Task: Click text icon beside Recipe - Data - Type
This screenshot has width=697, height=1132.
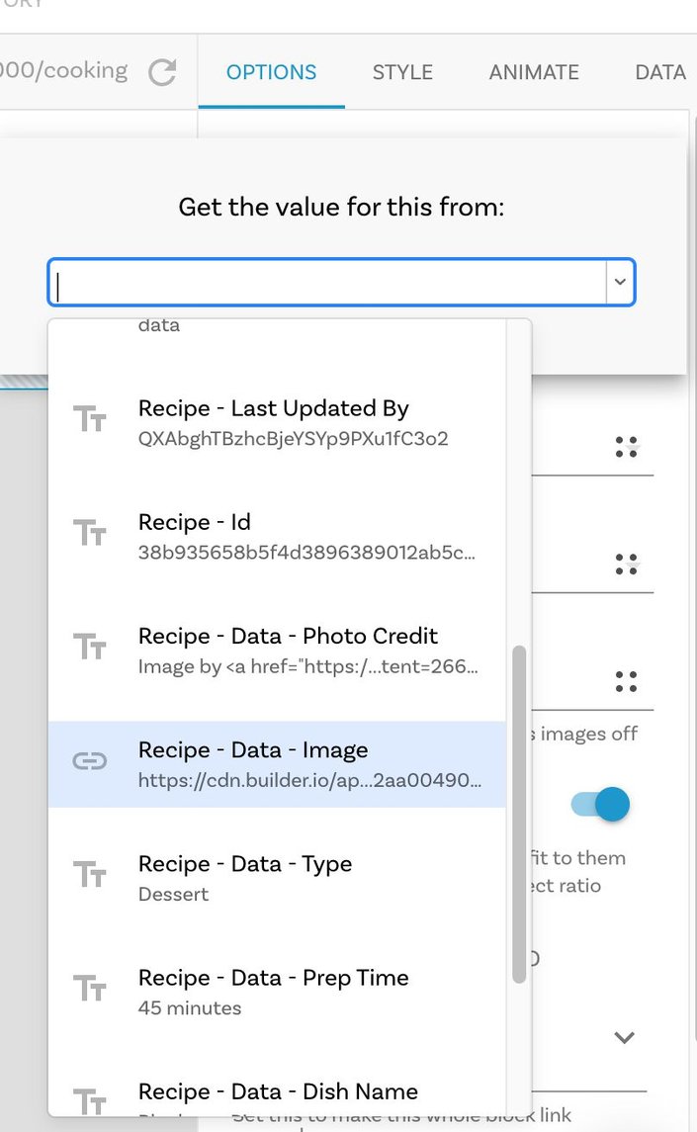Action: click(x=90, y=874)
